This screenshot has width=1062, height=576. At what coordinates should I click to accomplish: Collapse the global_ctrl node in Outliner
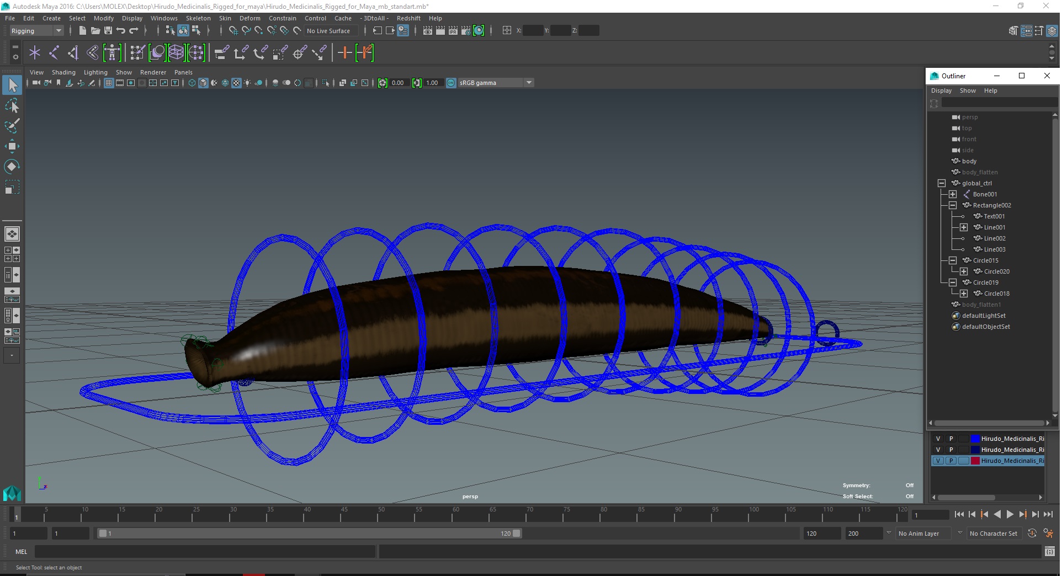(942, 183)
